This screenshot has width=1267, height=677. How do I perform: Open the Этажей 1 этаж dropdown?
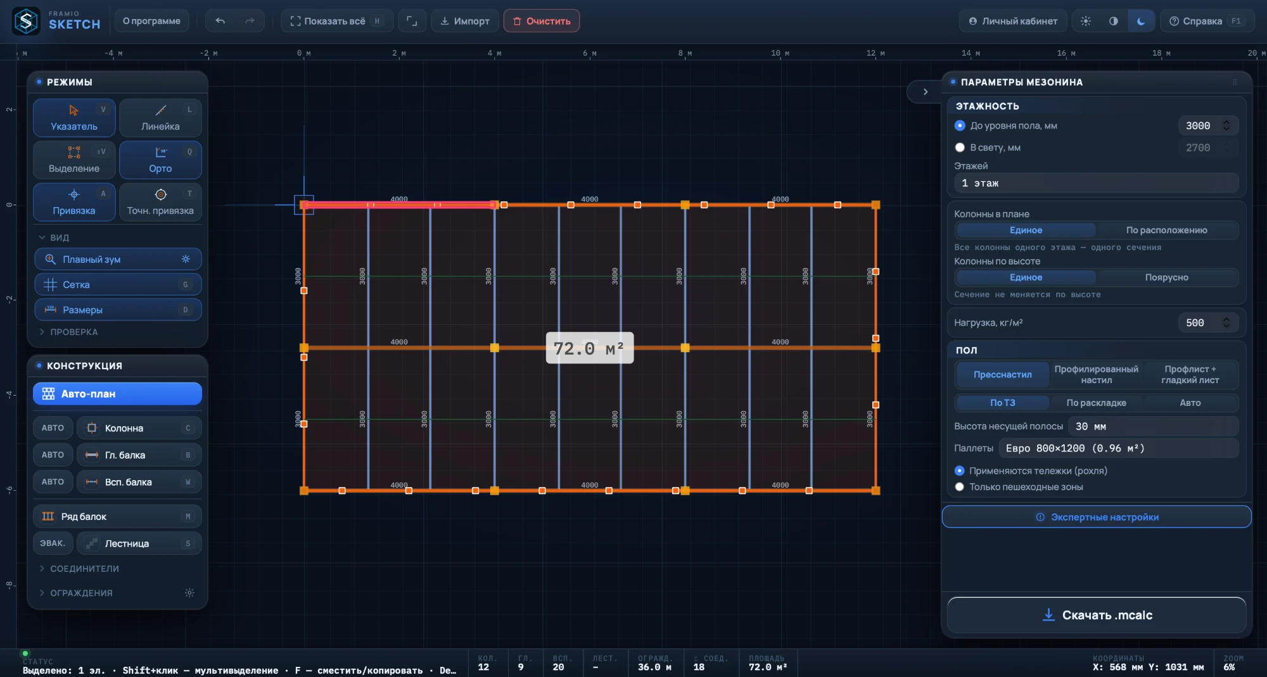[x=1096, y=183]
